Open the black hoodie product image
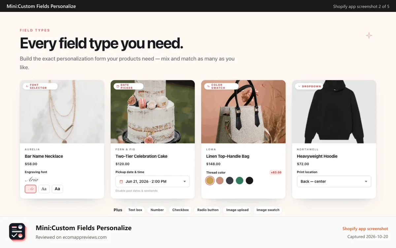396x248 pixels. (x=334, y=112)
